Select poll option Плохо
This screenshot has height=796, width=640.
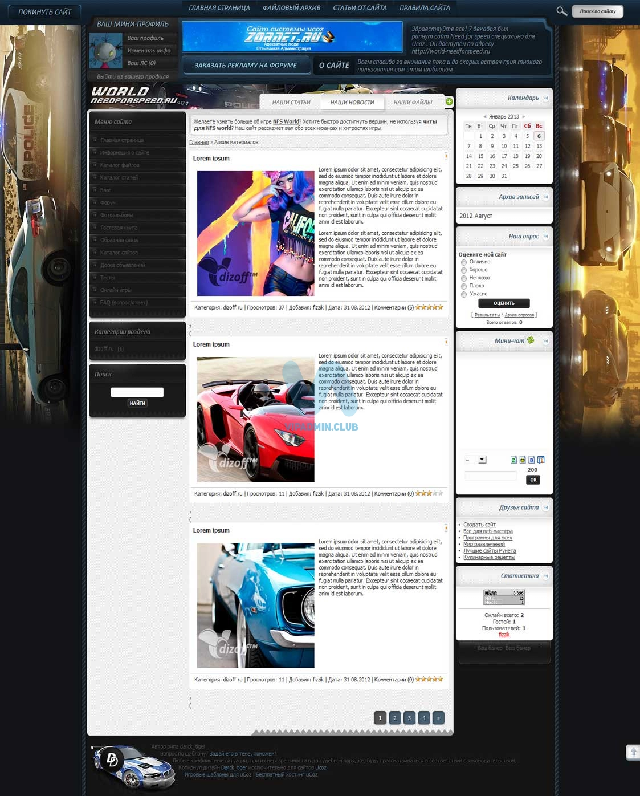pos(464,286)
